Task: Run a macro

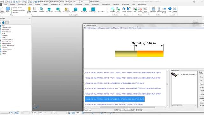Action: point(135,10)
